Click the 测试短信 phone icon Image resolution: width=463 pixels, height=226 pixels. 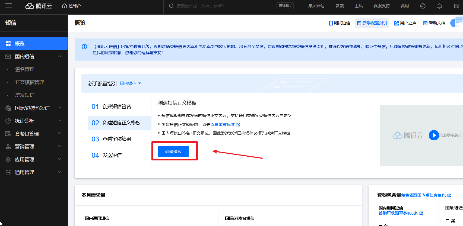point(331,23)
